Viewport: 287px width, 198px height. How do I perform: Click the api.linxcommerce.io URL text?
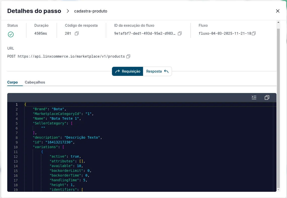[71, 56]
